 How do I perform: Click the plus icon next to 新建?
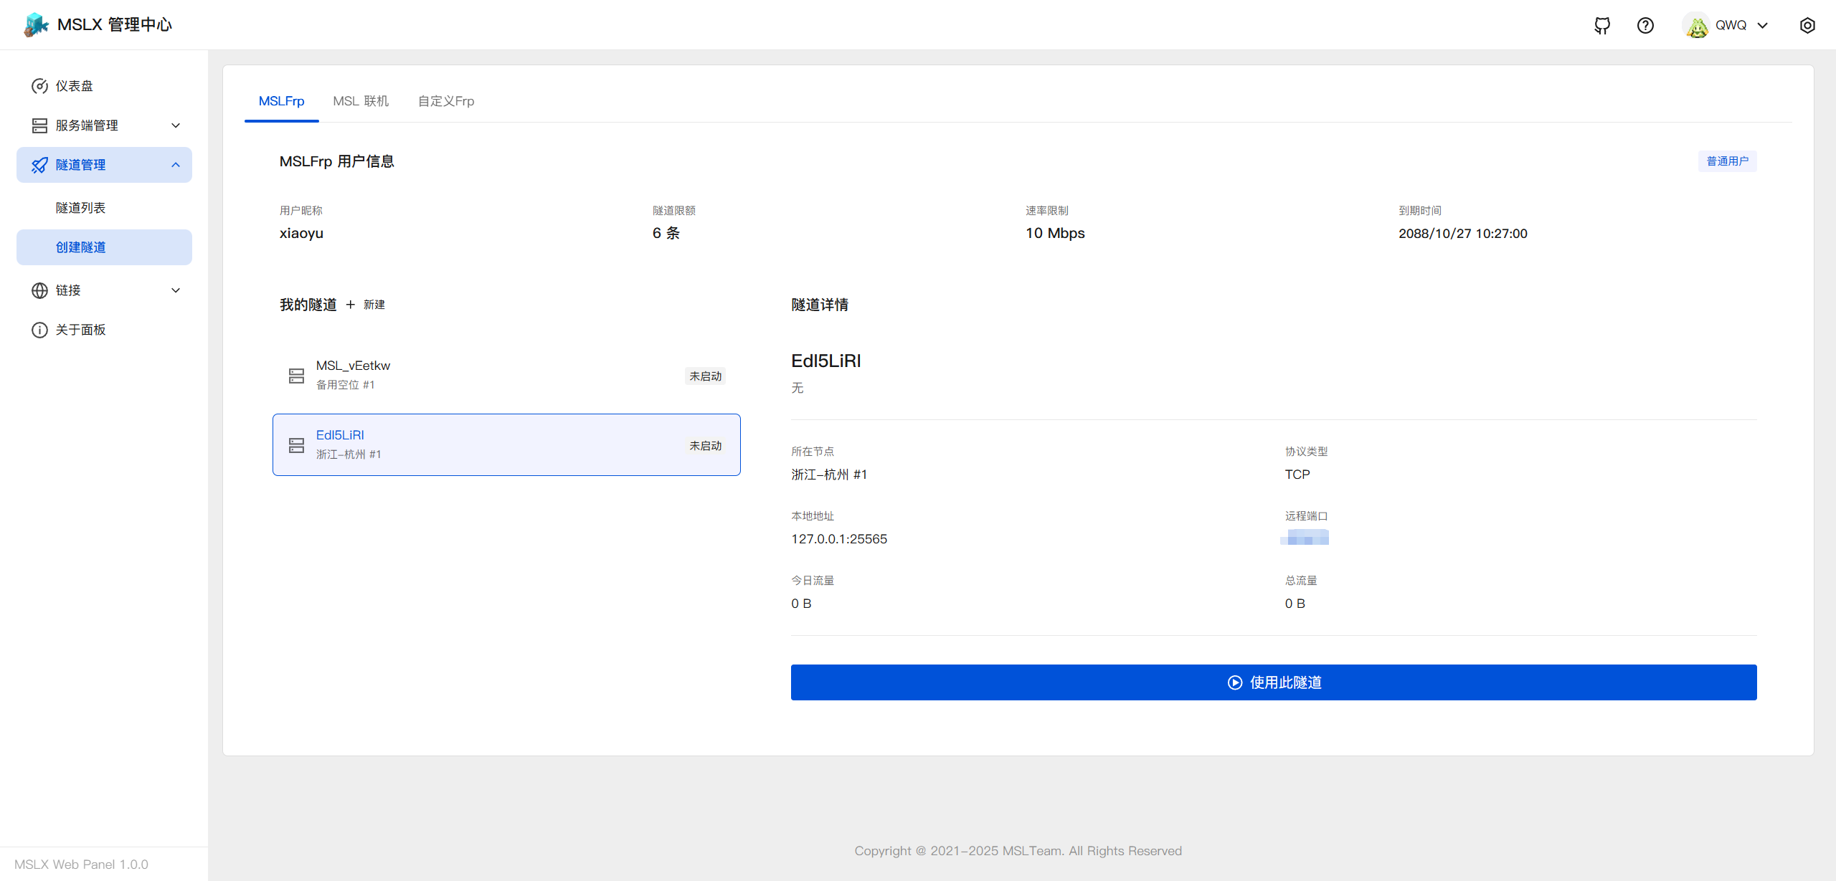(351, 305)
